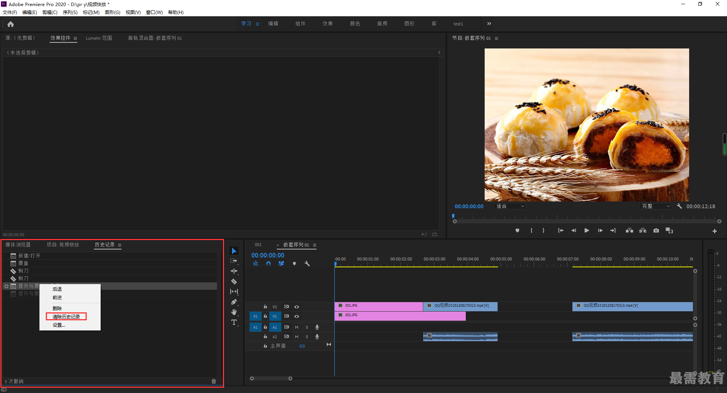
Task: Switch to the 颜色 workspace
Action: [355, 23]
